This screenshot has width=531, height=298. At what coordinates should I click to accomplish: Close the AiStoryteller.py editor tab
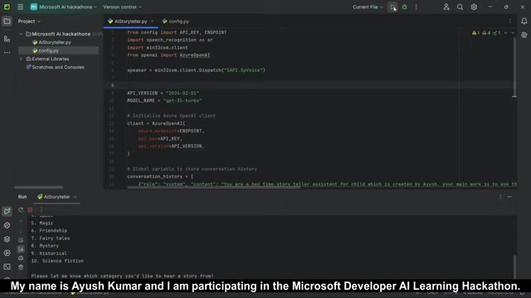pos(152,22)
